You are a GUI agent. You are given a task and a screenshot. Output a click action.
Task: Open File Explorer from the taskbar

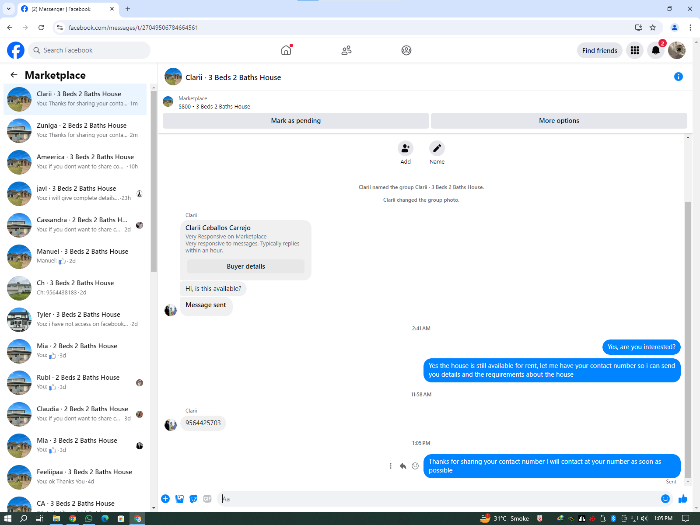[56, 518]
